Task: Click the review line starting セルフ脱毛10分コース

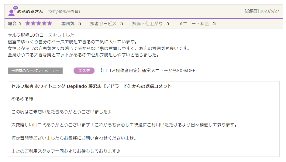Action: coord(42,35)
